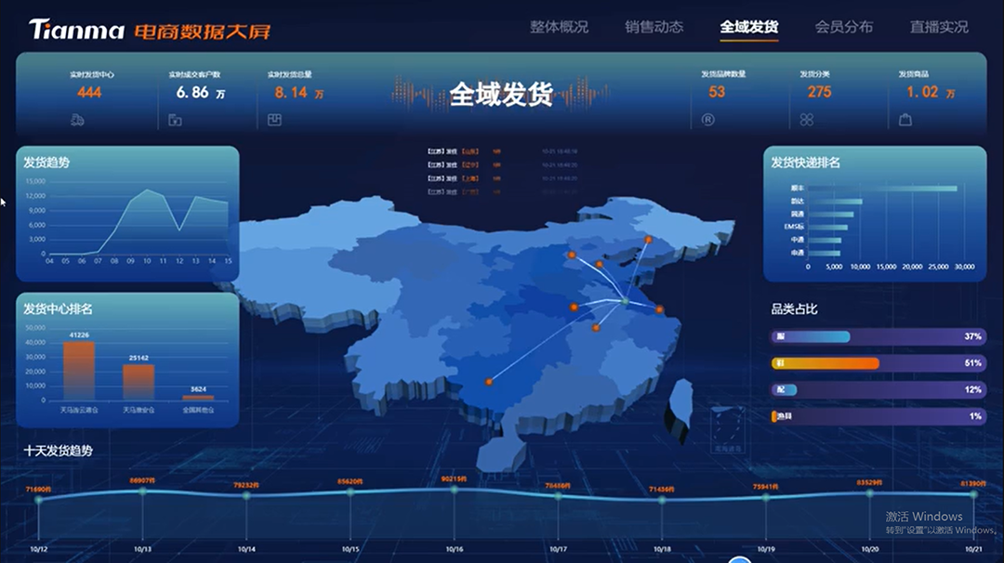Click the folder icon under 实时成交客户数
Screen dimensions: 1004x563
pyautogui.click(x=175, y=120)
